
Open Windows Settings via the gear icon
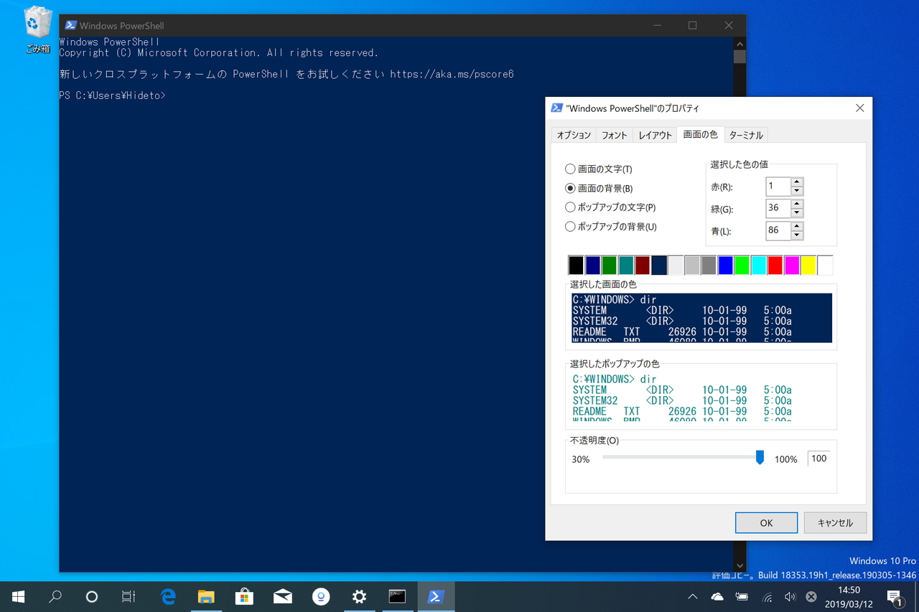[359, 596]
